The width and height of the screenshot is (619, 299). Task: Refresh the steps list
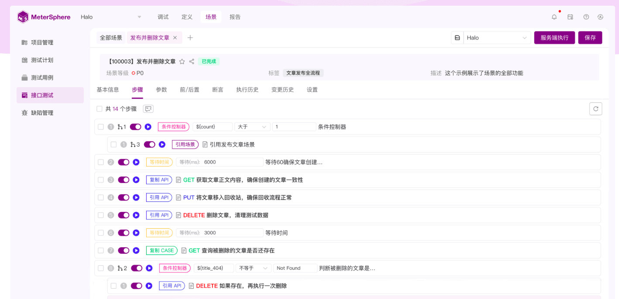tap(595, 109)
